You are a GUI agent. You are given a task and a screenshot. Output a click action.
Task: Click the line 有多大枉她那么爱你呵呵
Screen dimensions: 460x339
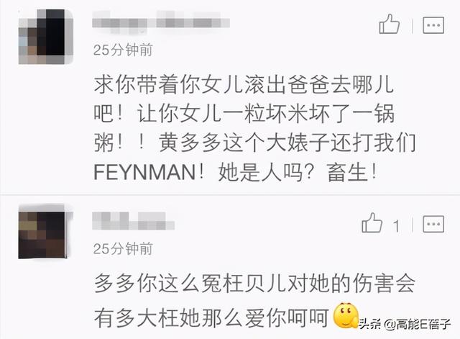[x=211, y=318]
